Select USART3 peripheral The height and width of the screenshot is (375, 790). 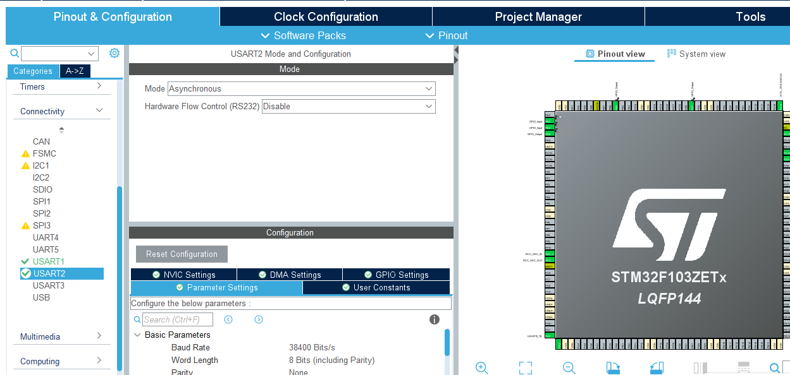(49, 285)
